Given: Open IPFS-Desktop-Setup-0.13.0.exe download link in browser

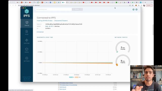Looking at the screenshot, I should pos(66,83).
